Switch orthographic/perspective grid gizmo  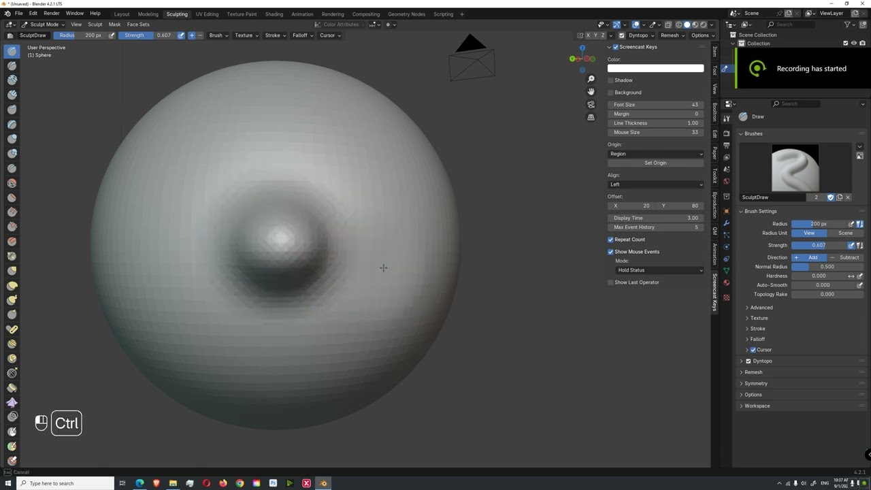[x=591, y=117]
